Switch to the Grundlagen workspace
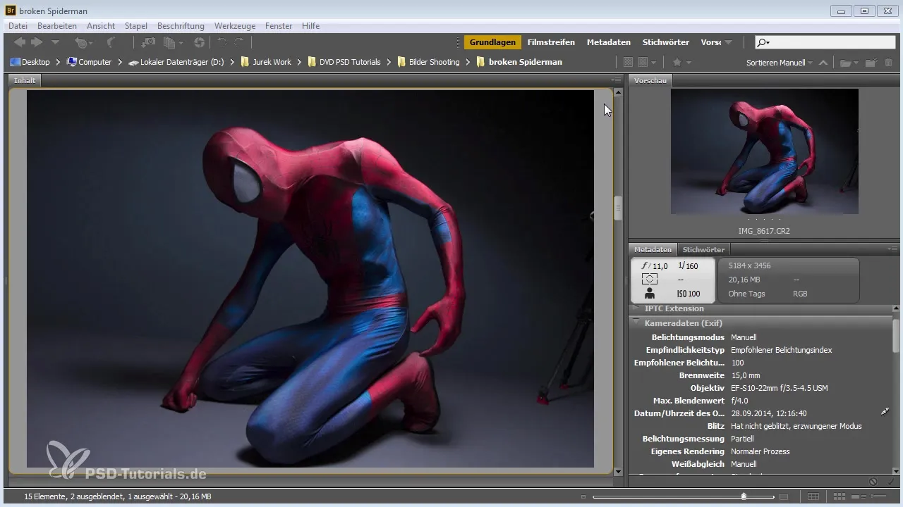Viewport: 903px width, 507px height. point(492,42)
